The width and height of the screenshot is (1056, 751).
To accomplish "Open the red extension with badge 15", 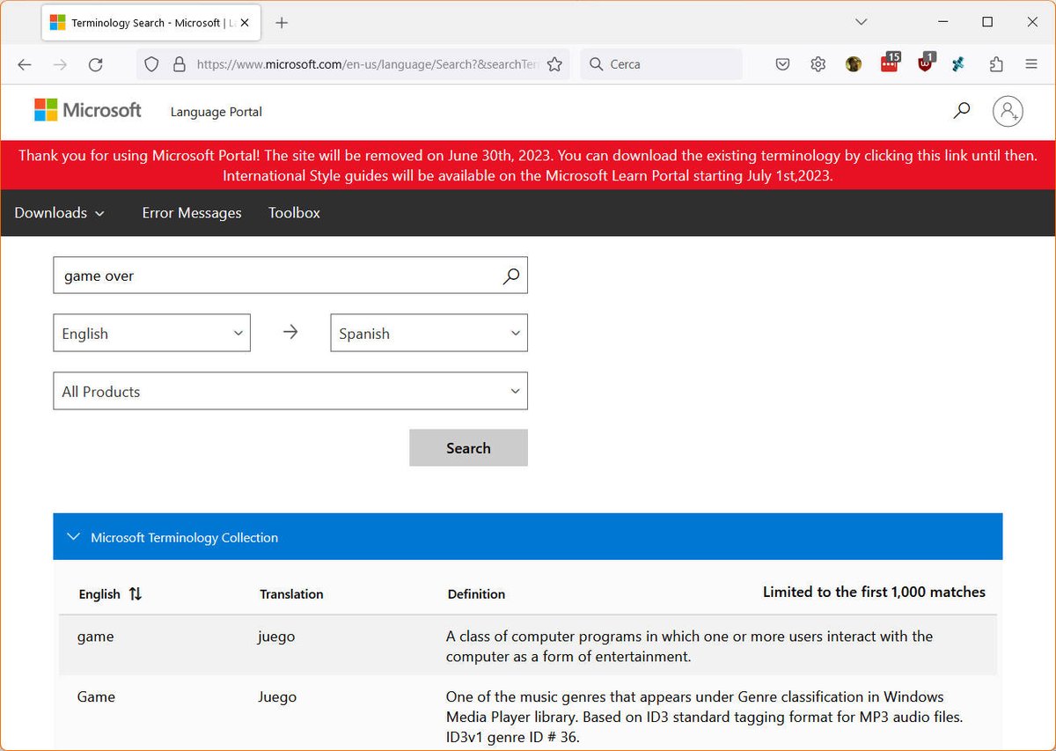I will 890,63.
